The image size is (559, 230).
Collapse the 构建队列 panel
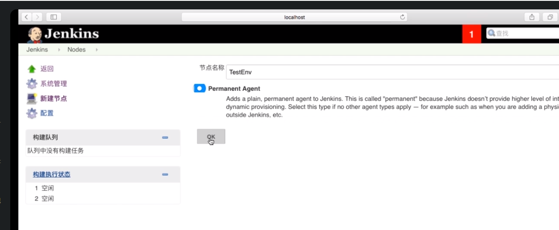(165, 137)
